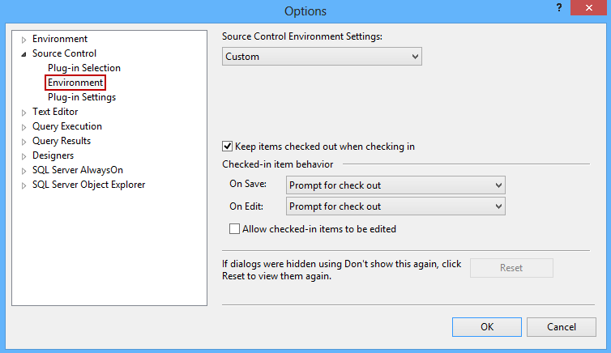Image resolution: width=611 pixels, height=353 pixels.
Task: Collapse the Source Control node
Action: point(23,54)
